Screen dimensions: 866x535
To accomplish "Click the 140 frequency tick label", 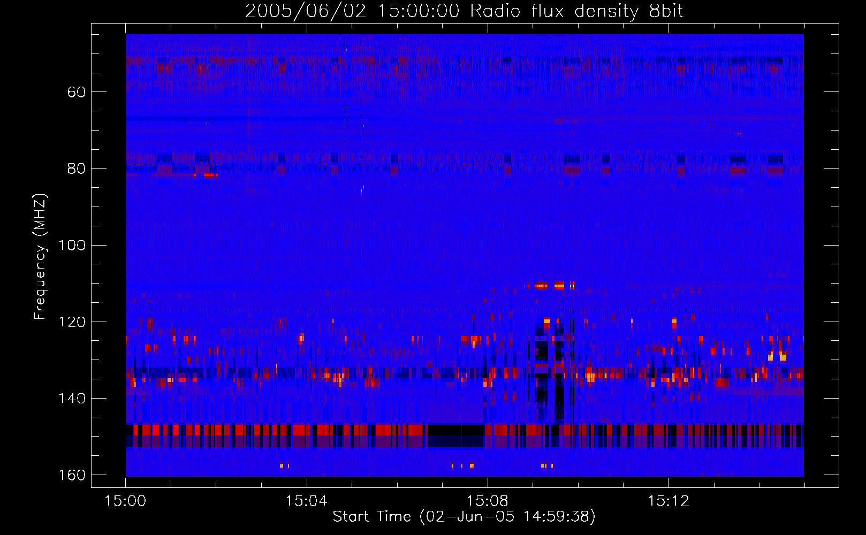I will 72,399.
